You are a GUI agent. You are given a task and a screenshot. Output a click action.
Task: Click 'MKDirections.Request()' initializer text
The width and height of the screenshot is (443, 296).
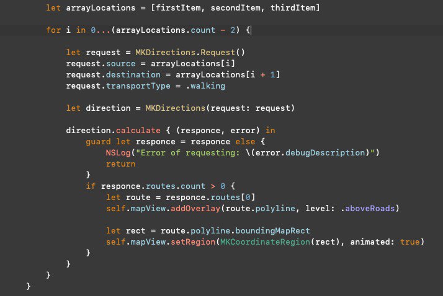tap(190, 53)
